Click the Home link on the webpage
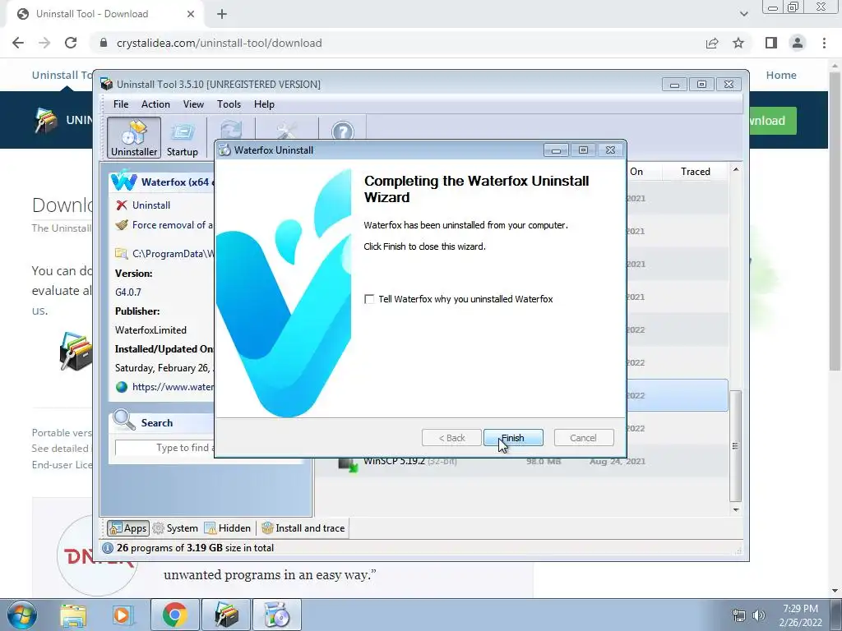The image size is (842, 631). click(781, 75)
